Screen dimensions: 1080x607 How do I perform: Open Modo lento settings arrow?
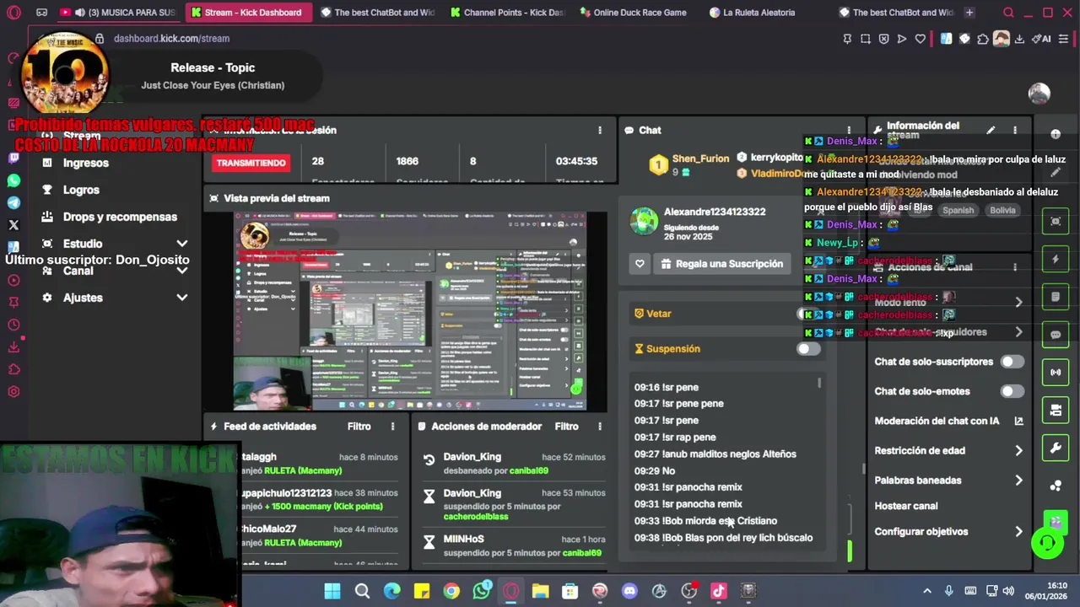1018,302
